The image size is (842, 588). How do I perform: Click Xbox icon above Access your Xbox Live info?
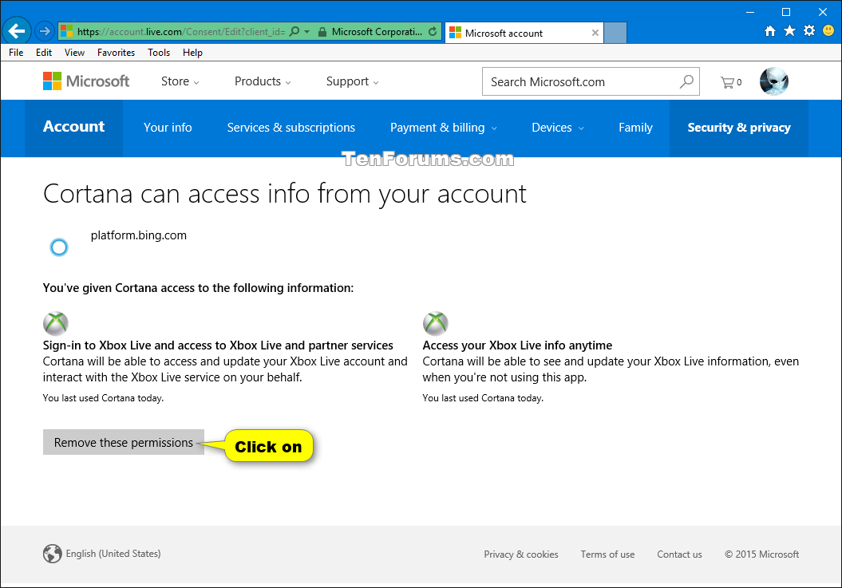pyautogui.click(x=436, y=323)
